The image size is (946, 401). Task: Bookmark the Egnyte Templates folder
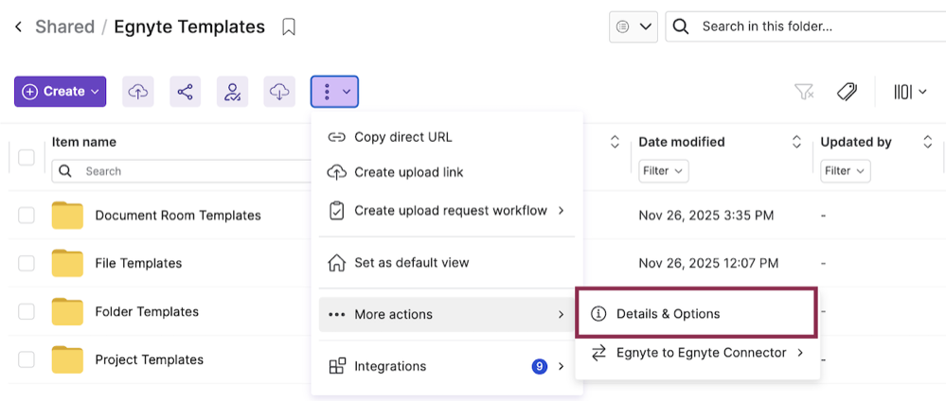pyautogui.click(x=289, y=27)
